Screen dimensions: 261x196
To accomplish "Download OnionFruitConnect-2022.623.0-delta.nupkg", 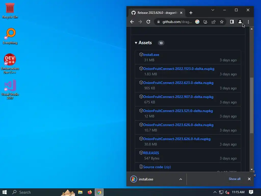I will 178,83.
